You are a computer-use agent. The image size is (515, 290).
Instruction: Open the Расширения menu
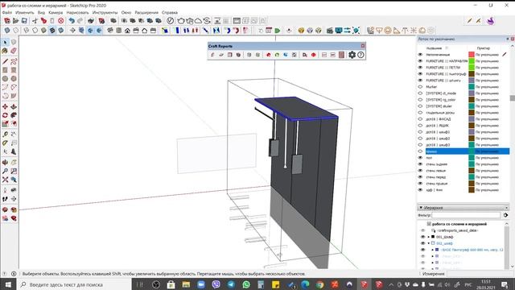coord(146,13)
